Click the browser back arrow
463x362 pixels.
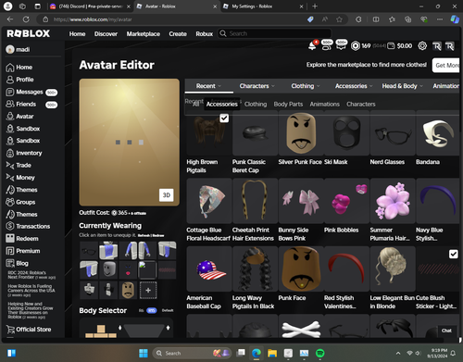[10, 19]
